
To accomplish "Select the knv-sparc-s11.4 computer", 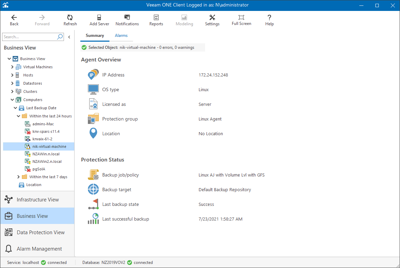I will point(46,131).
